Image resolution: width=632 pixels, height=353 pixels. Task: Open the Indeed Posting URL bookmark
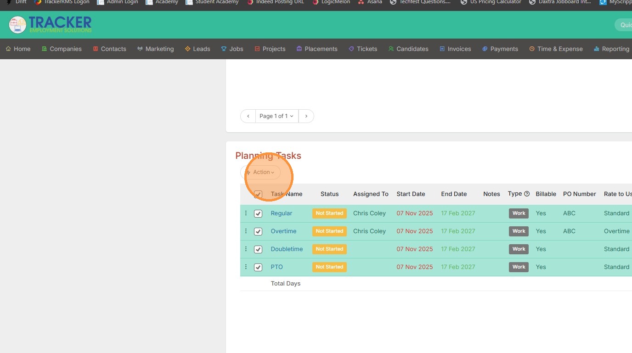(x=276, y=2)
